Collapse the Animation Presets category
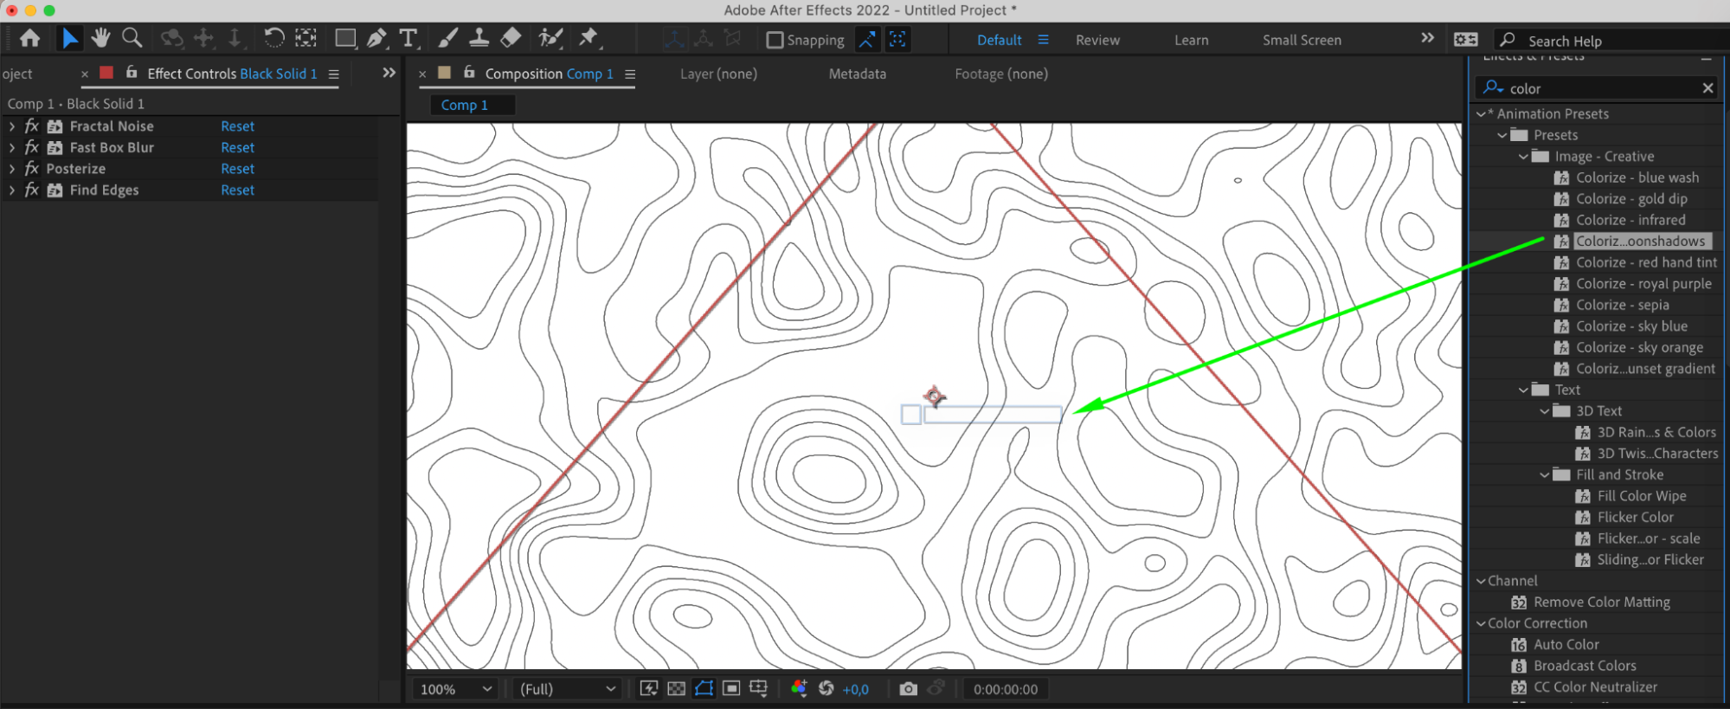Screen dimensions: 1730x709 pos(1481,113)
